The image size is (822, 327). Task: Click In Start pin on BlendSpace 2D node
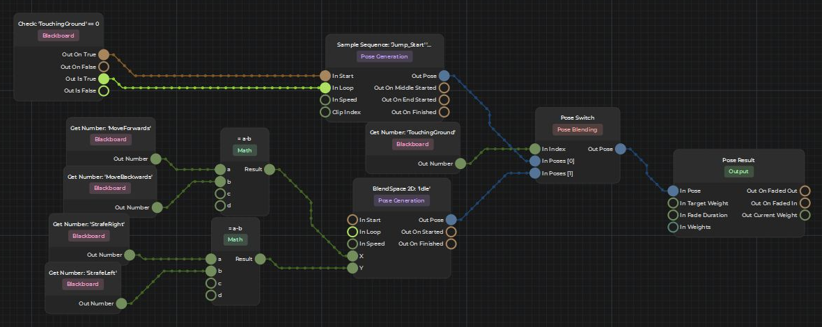tap(352, 220)
